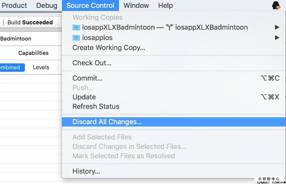
Task: Open the Window menu
Action: (x=137, y=6)
